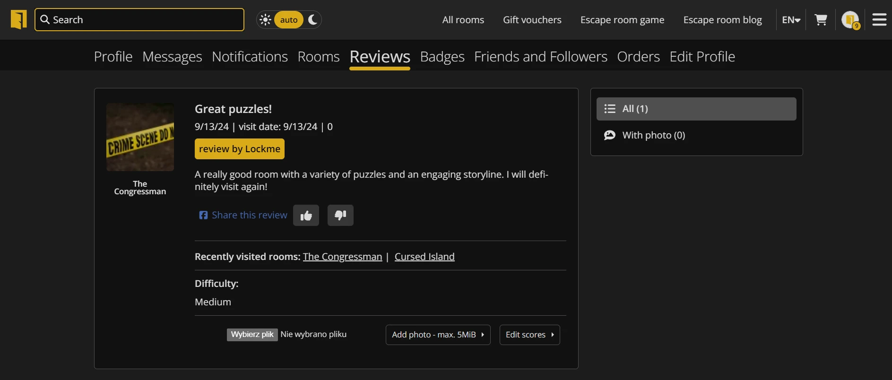Click the Lockme door logo icon
Viewport: 892px width, 380px height.
[x=18, y=20]
